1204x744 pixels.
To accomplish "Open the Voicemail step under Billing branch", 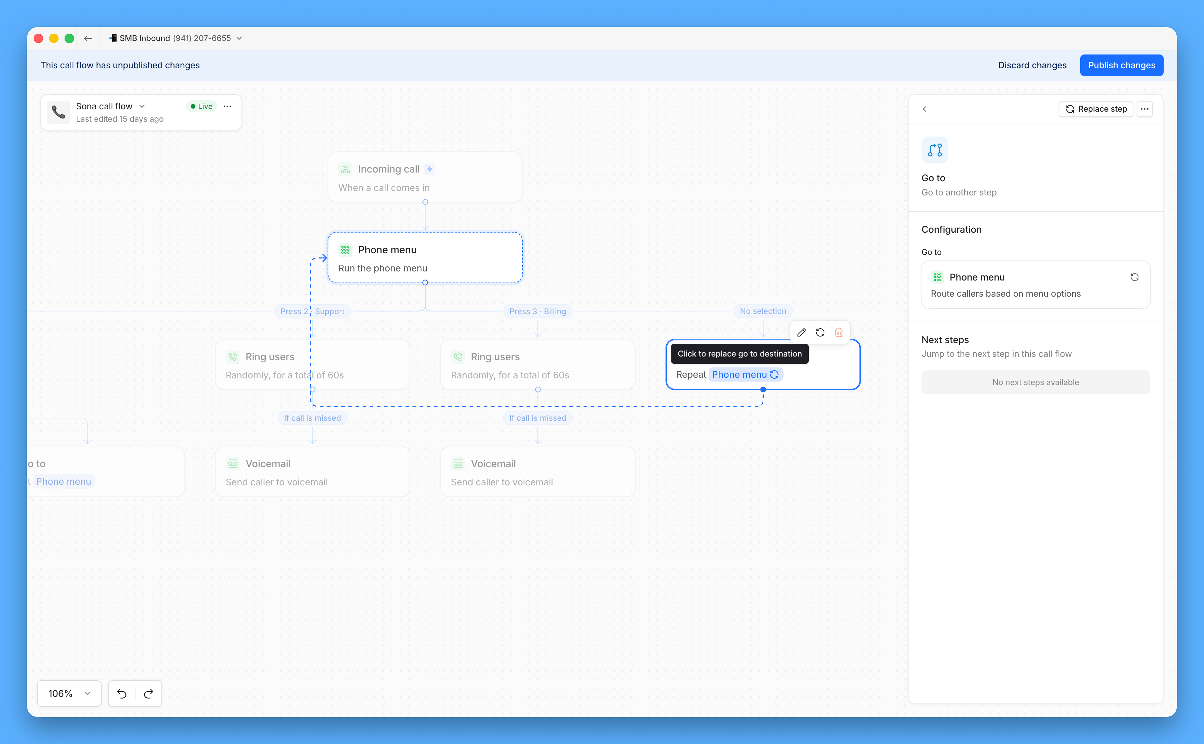I will pos(538,472).
